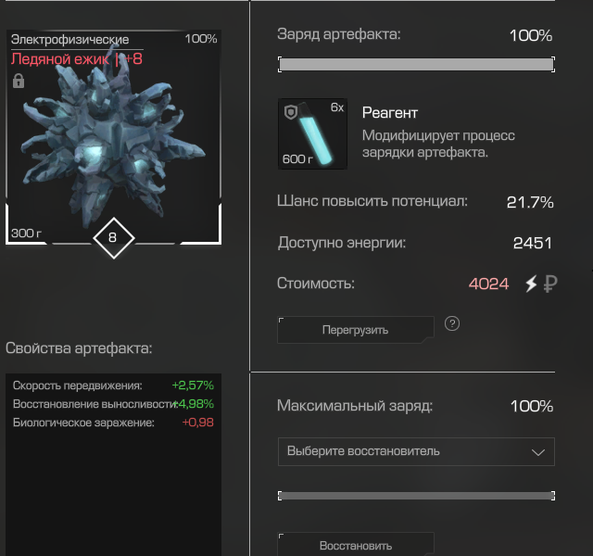Click the Максимальный заряд label

click(x=355, y=406)
